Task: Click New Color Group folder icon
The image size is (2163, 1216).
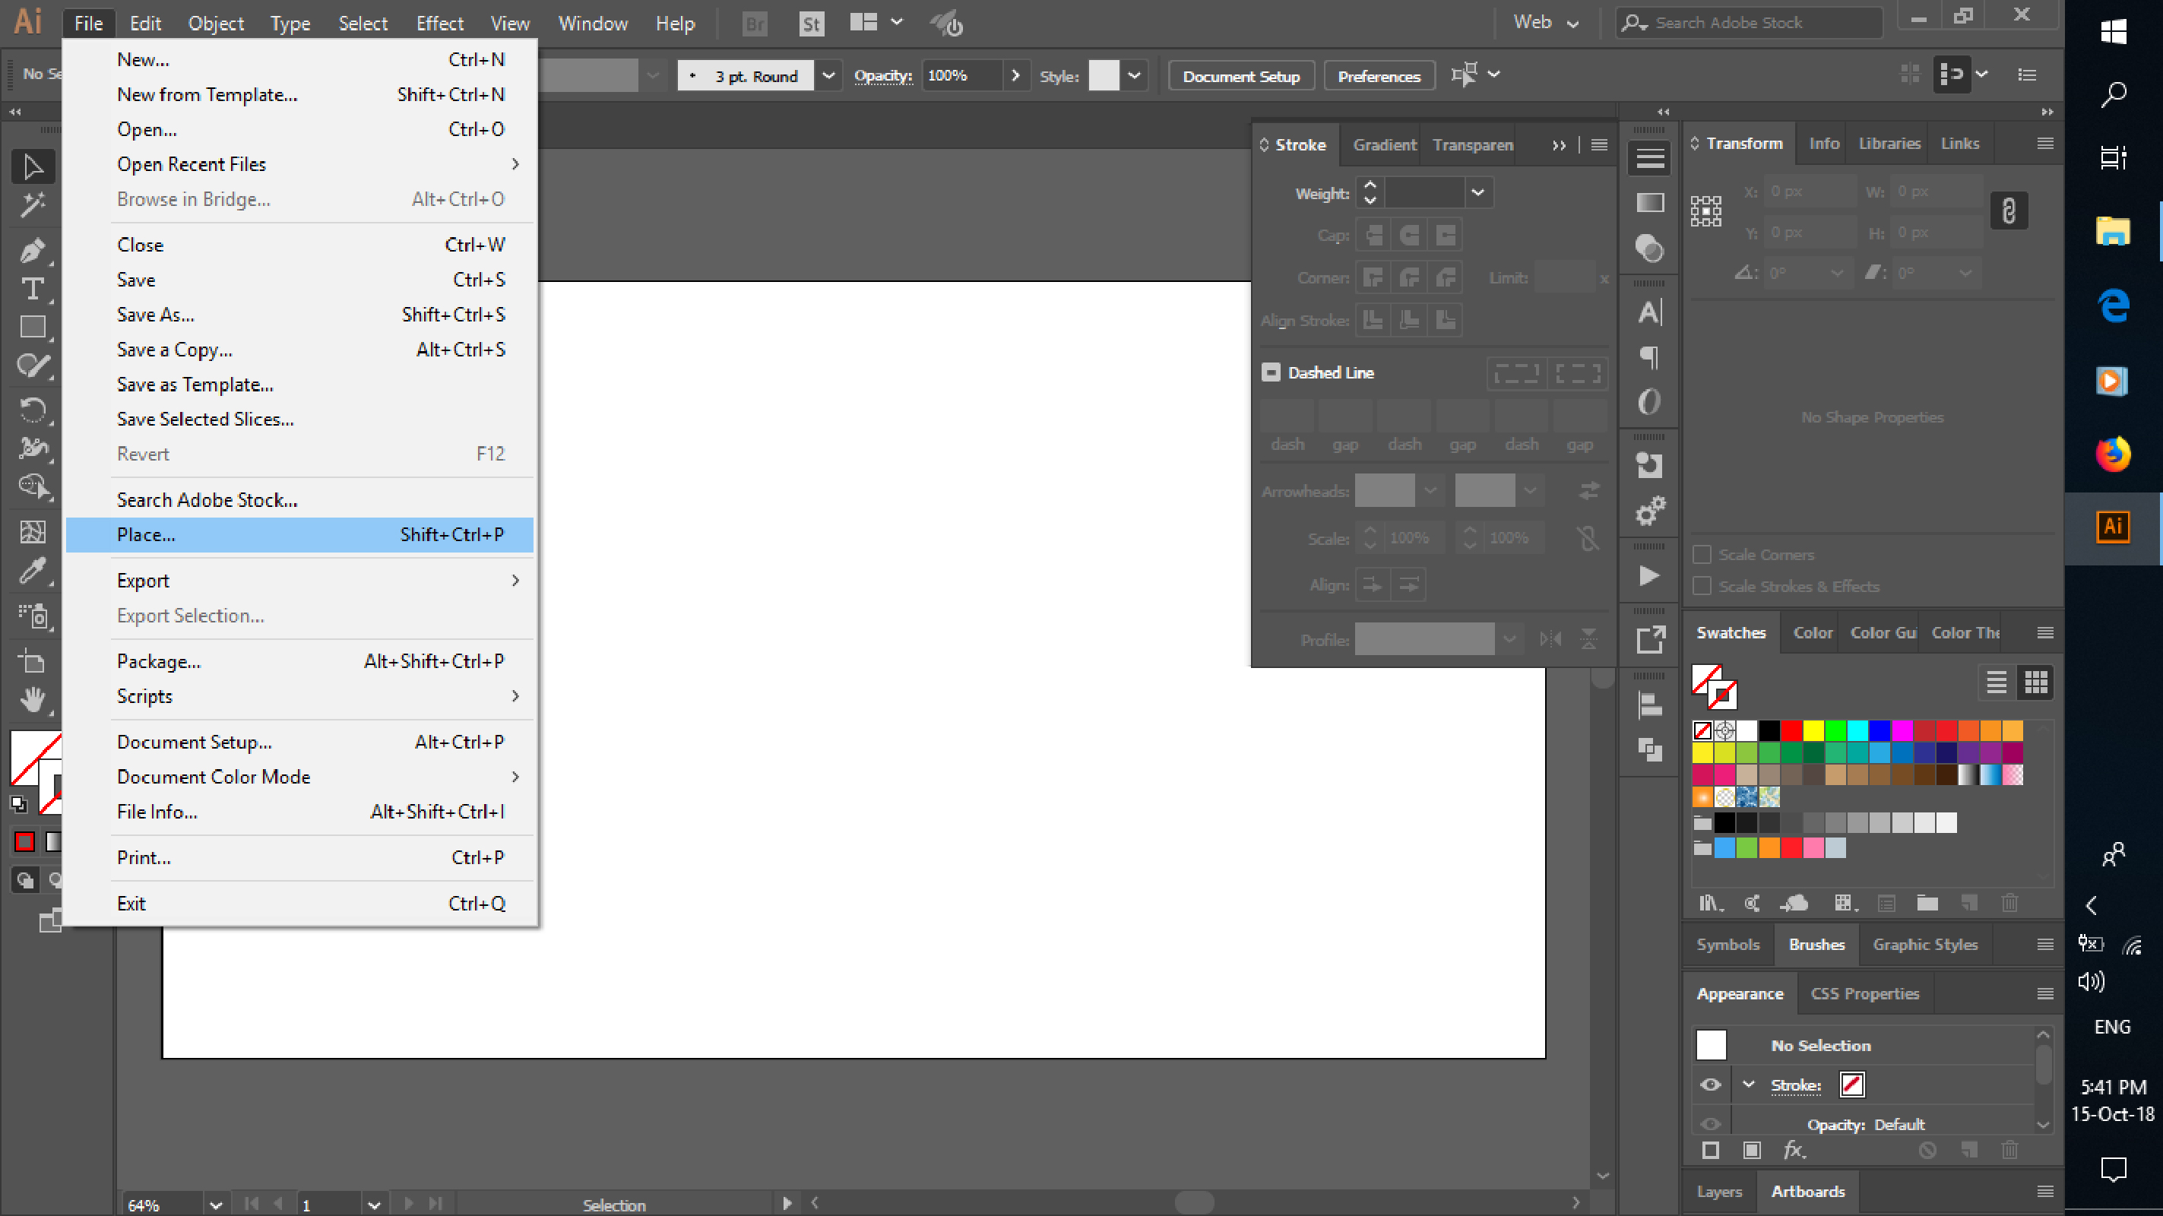Action: pyautogui.click(x=1928, y=904)
